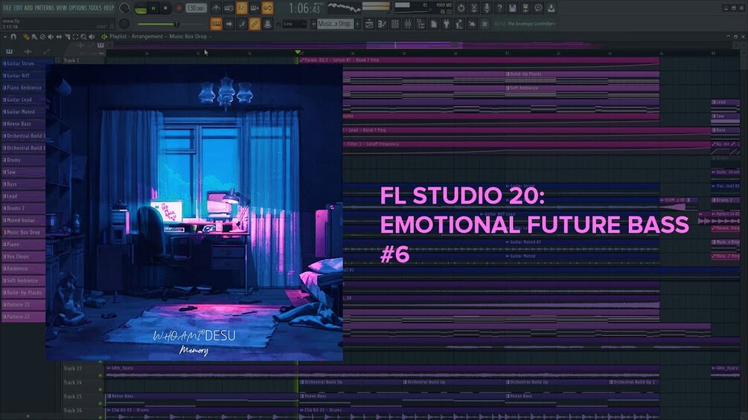Toggle link-to-controller chain icon
Viewport: 748px width, 420px height.
[x=255, y=24]
